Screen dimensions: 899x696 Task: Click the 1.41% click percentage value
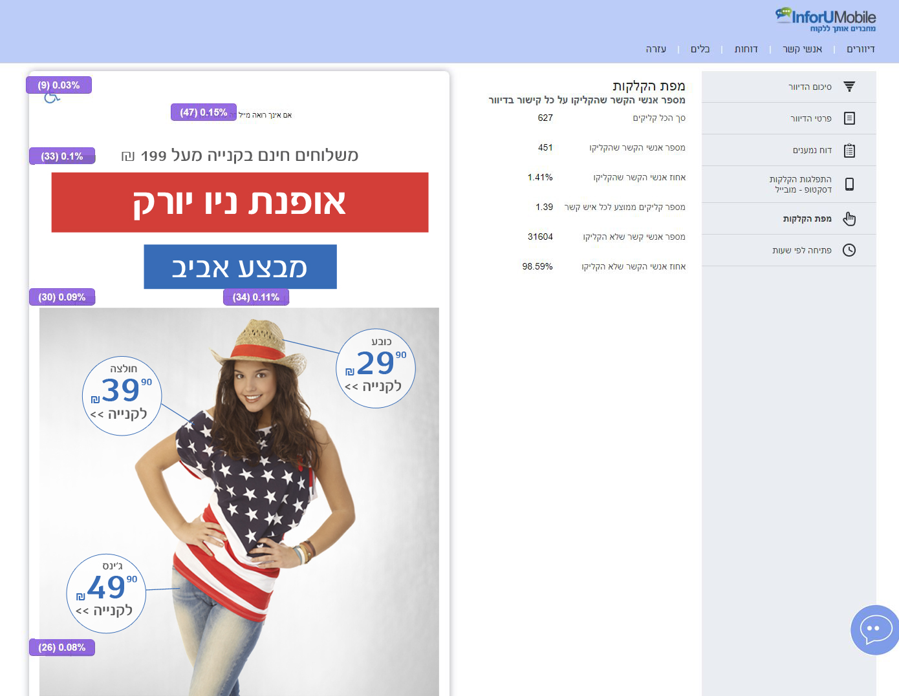pyautogui.click(x=540, y=177)
